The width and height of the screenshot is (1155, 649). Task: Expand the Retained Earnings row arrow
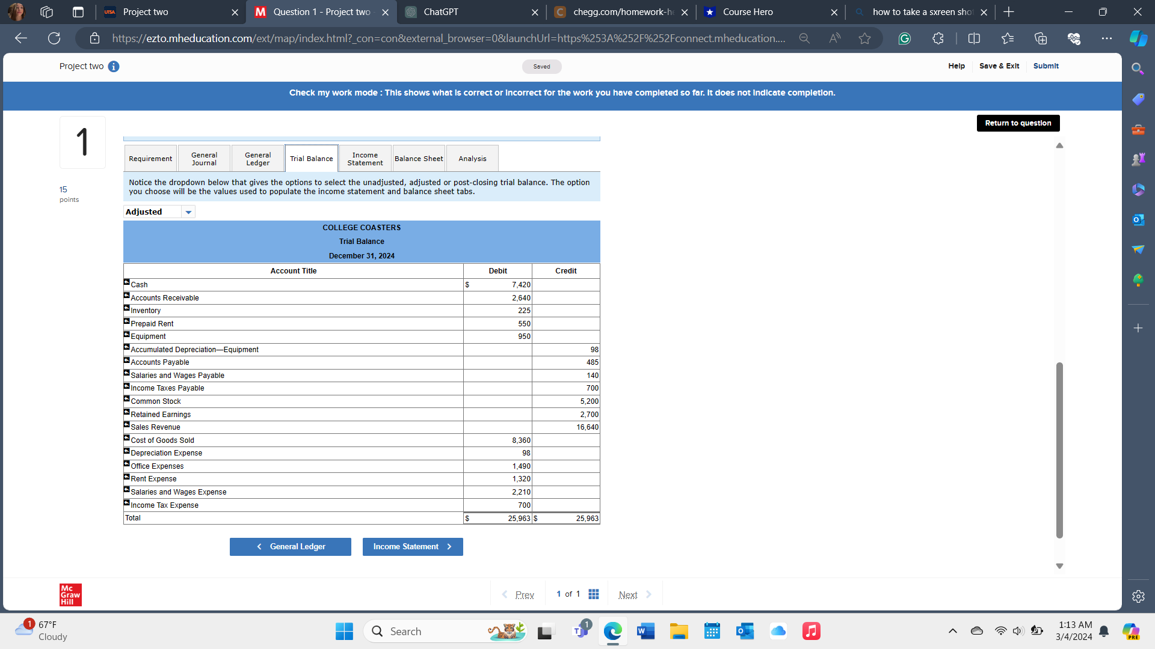click(127, 412)
